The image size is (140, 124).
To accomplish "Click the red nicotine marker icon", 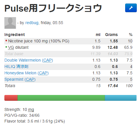I will pyautogui.click(x=6, y=41).
